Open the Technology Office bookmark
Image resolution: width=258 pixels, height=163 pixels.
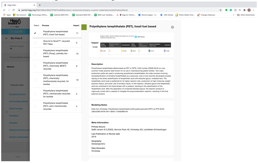click(38, 15)
